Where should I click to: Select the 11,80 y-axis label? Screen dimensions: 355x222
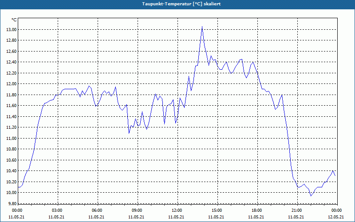coord(11,95)
